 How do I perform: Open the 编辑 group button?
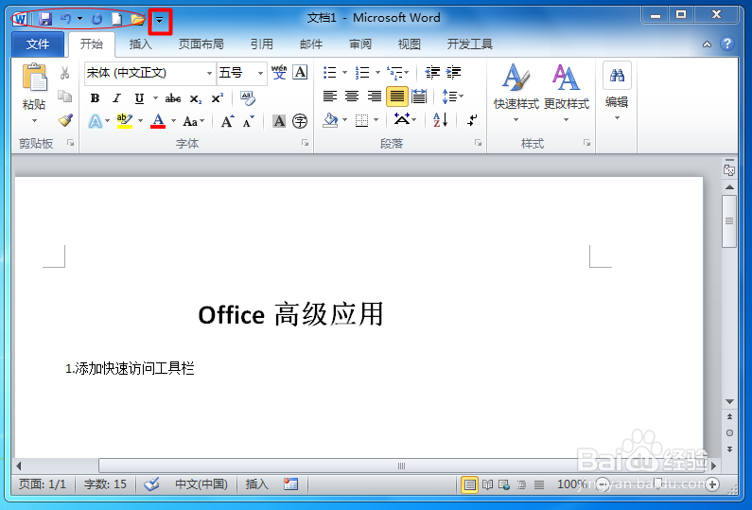pyautogui.click(x=617, y=91)
